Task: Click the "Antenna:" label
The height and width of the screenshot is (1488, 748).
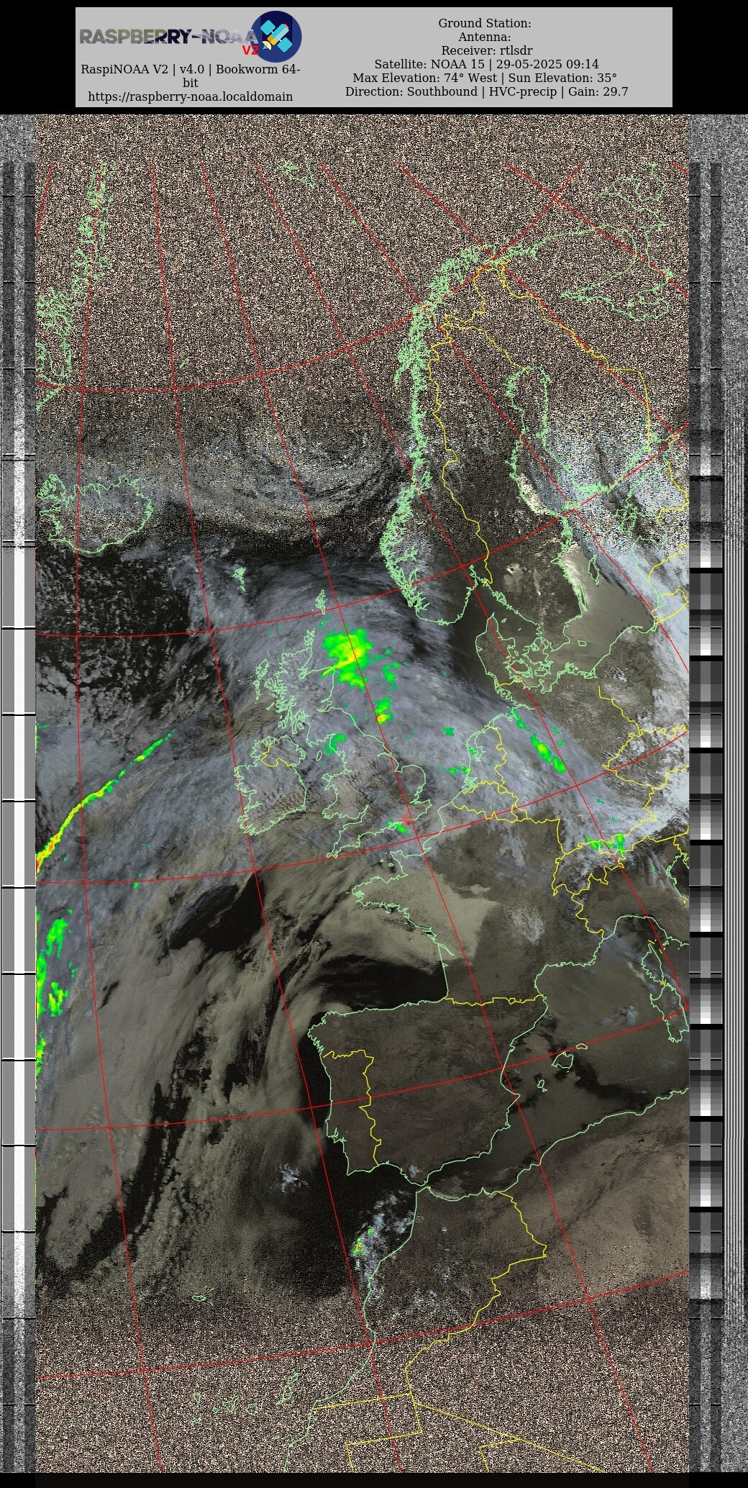Action: coord(485,37)
